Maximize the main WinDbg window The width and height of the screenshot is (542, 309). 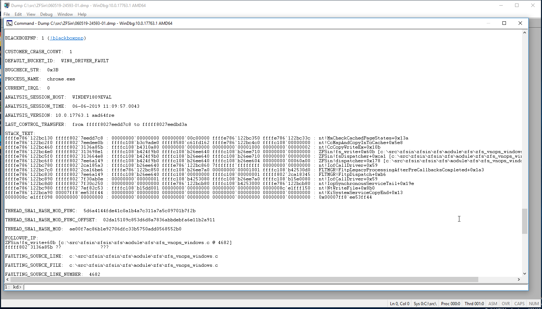(x=517, y=5)
